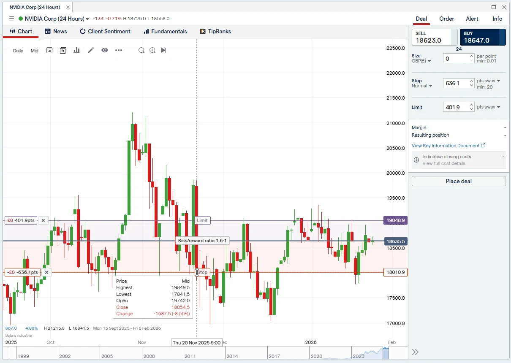Change the Daily timeframe selector

(x=18, y=51)
